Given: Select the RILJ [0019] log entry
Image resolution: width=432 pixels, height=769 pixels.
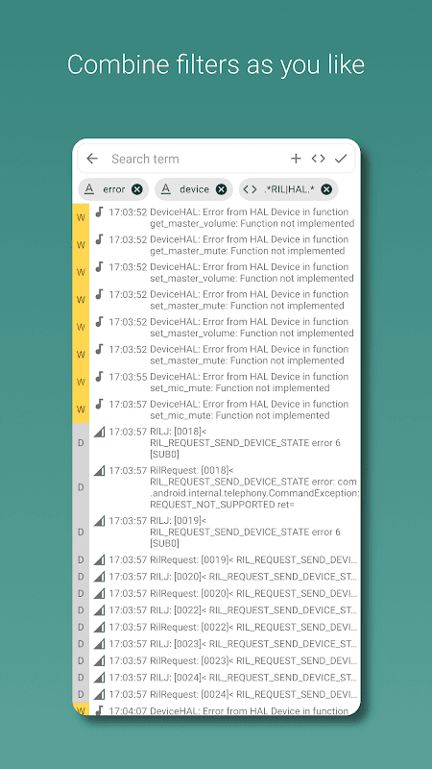Looking at the screenshot, I should point(217,532).
